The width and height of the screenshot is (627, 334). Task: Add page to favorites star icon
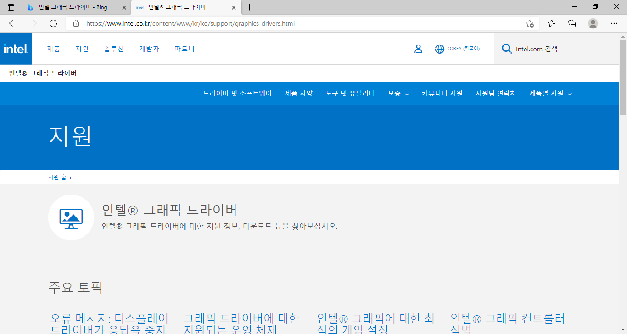click(x=530, y=23)
